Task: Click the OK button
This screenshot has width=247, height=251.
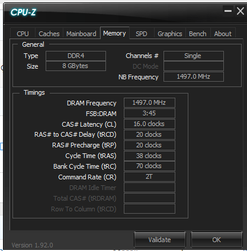Action: point(217,240)
